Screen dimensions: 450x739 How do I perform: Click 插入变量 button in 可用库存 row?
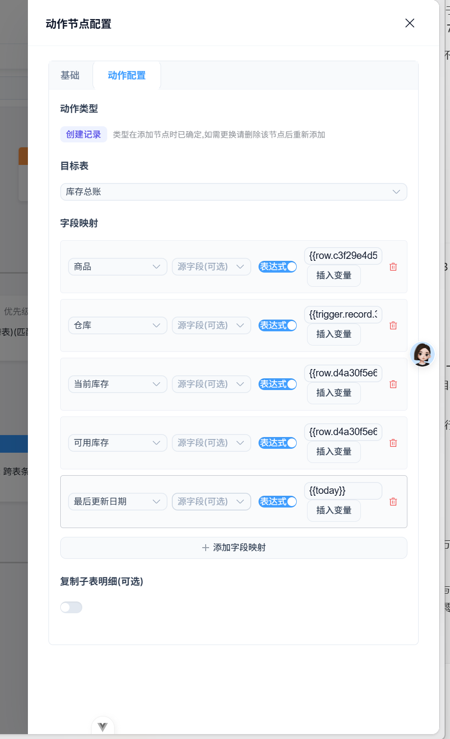click(334, 452)
